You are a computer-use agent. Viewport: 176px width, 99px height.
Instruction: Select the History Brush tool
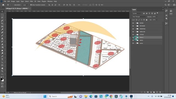2,41
